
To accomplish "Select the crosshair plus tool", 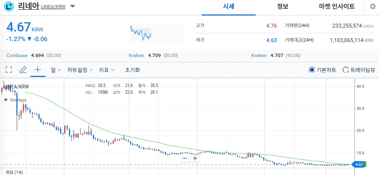I will click(38, 70).
